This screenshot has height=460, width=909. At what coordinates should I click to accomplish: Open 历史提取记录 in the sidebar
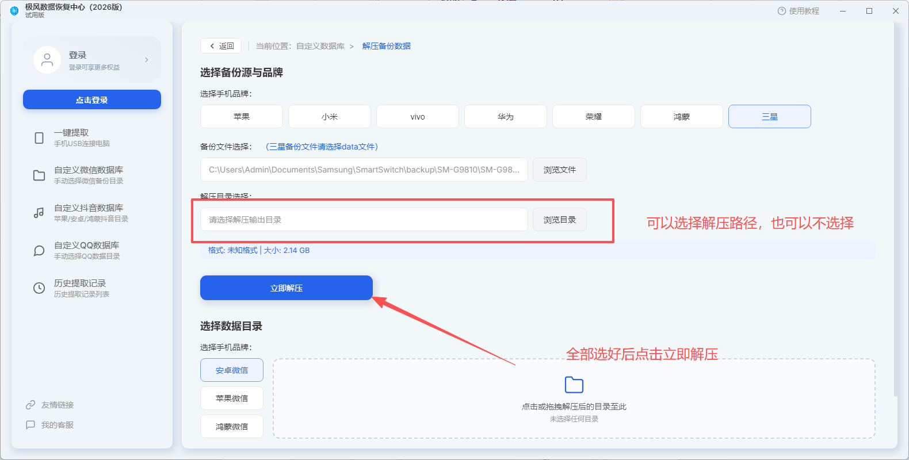coord(92,288)
